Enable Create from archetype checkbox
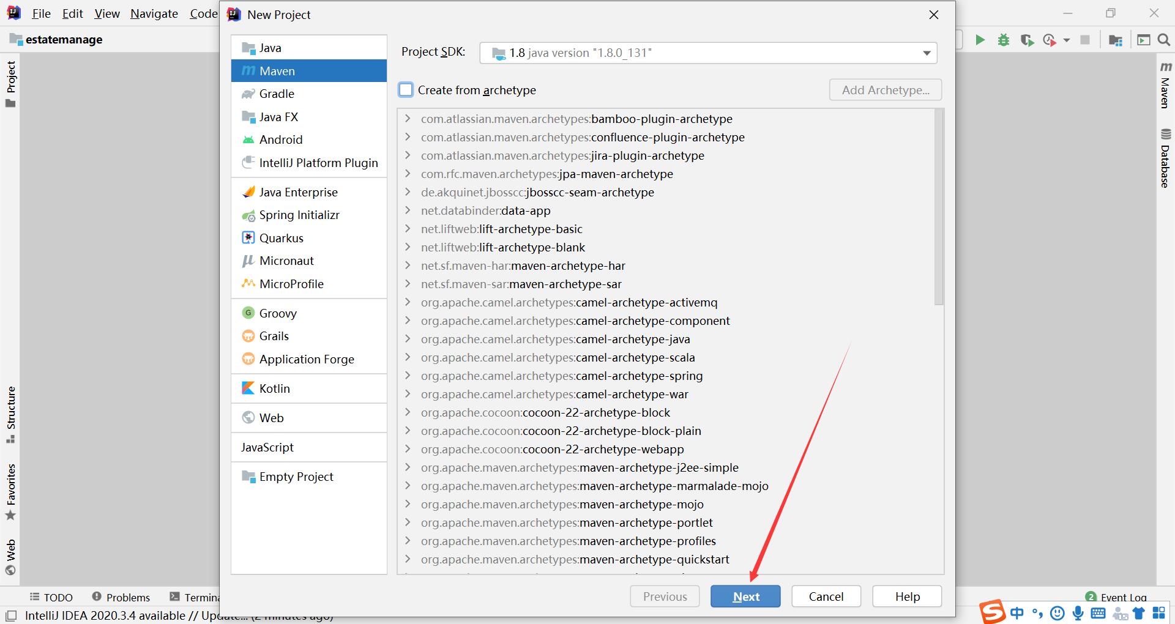 click(x=406, y=90)
